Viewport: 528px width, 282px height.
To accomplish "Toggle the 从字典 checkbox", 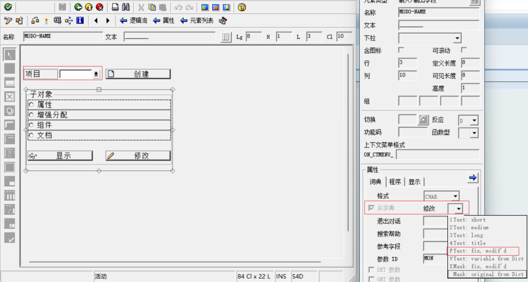I will point(371,208).
